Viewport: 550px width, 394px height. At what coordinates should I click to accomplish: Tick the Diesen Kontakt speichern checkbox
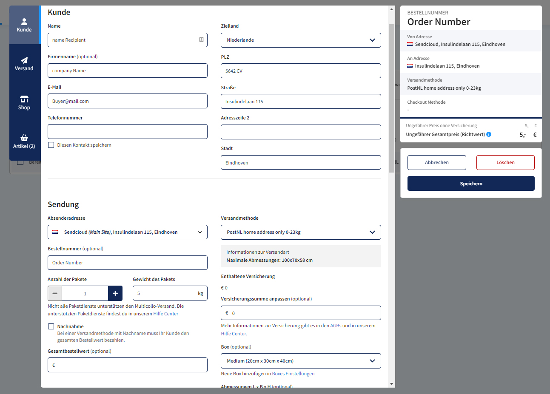[51, 145]
